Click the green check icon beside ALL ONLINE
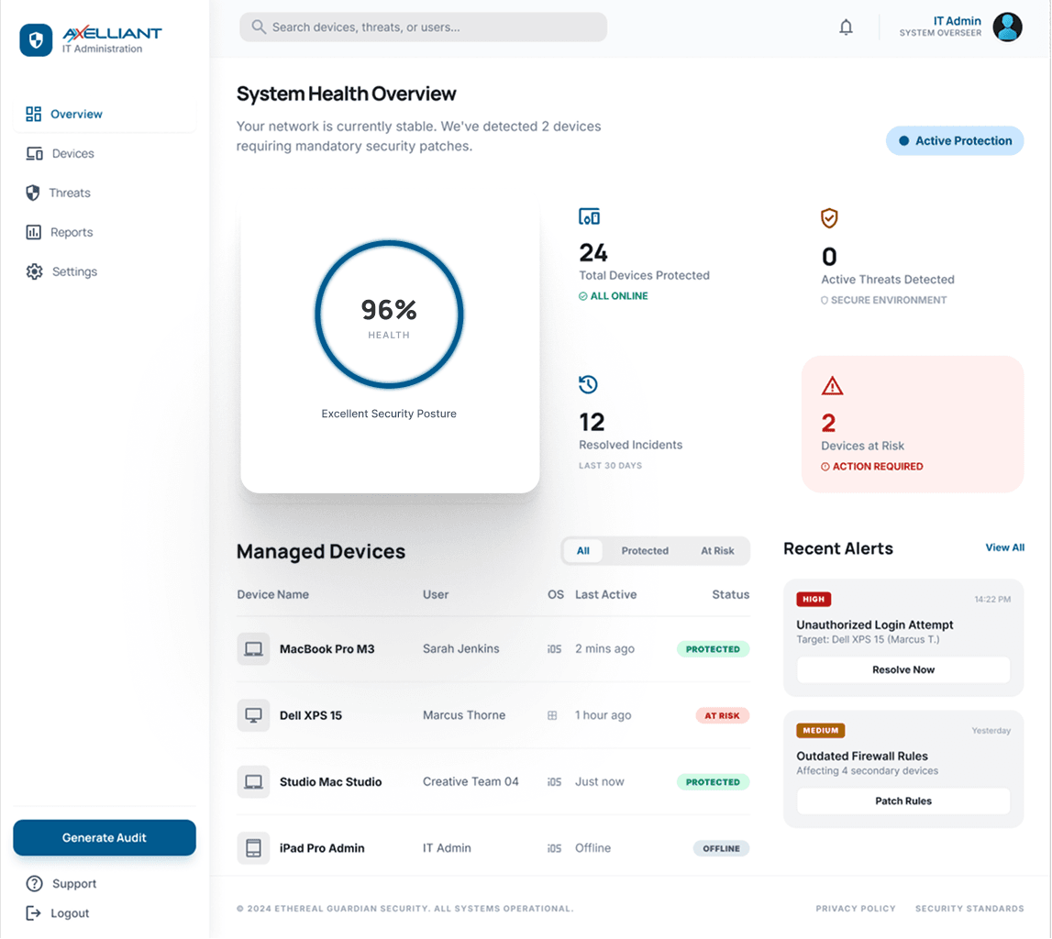The image size is (1052, 939). [583, 296]
